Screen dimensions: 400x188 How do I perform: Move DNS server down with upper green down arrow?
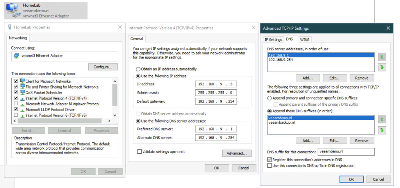[382, 67]
